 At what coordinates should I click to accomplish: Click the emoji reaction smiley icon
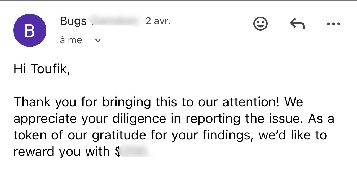point(260,24)
